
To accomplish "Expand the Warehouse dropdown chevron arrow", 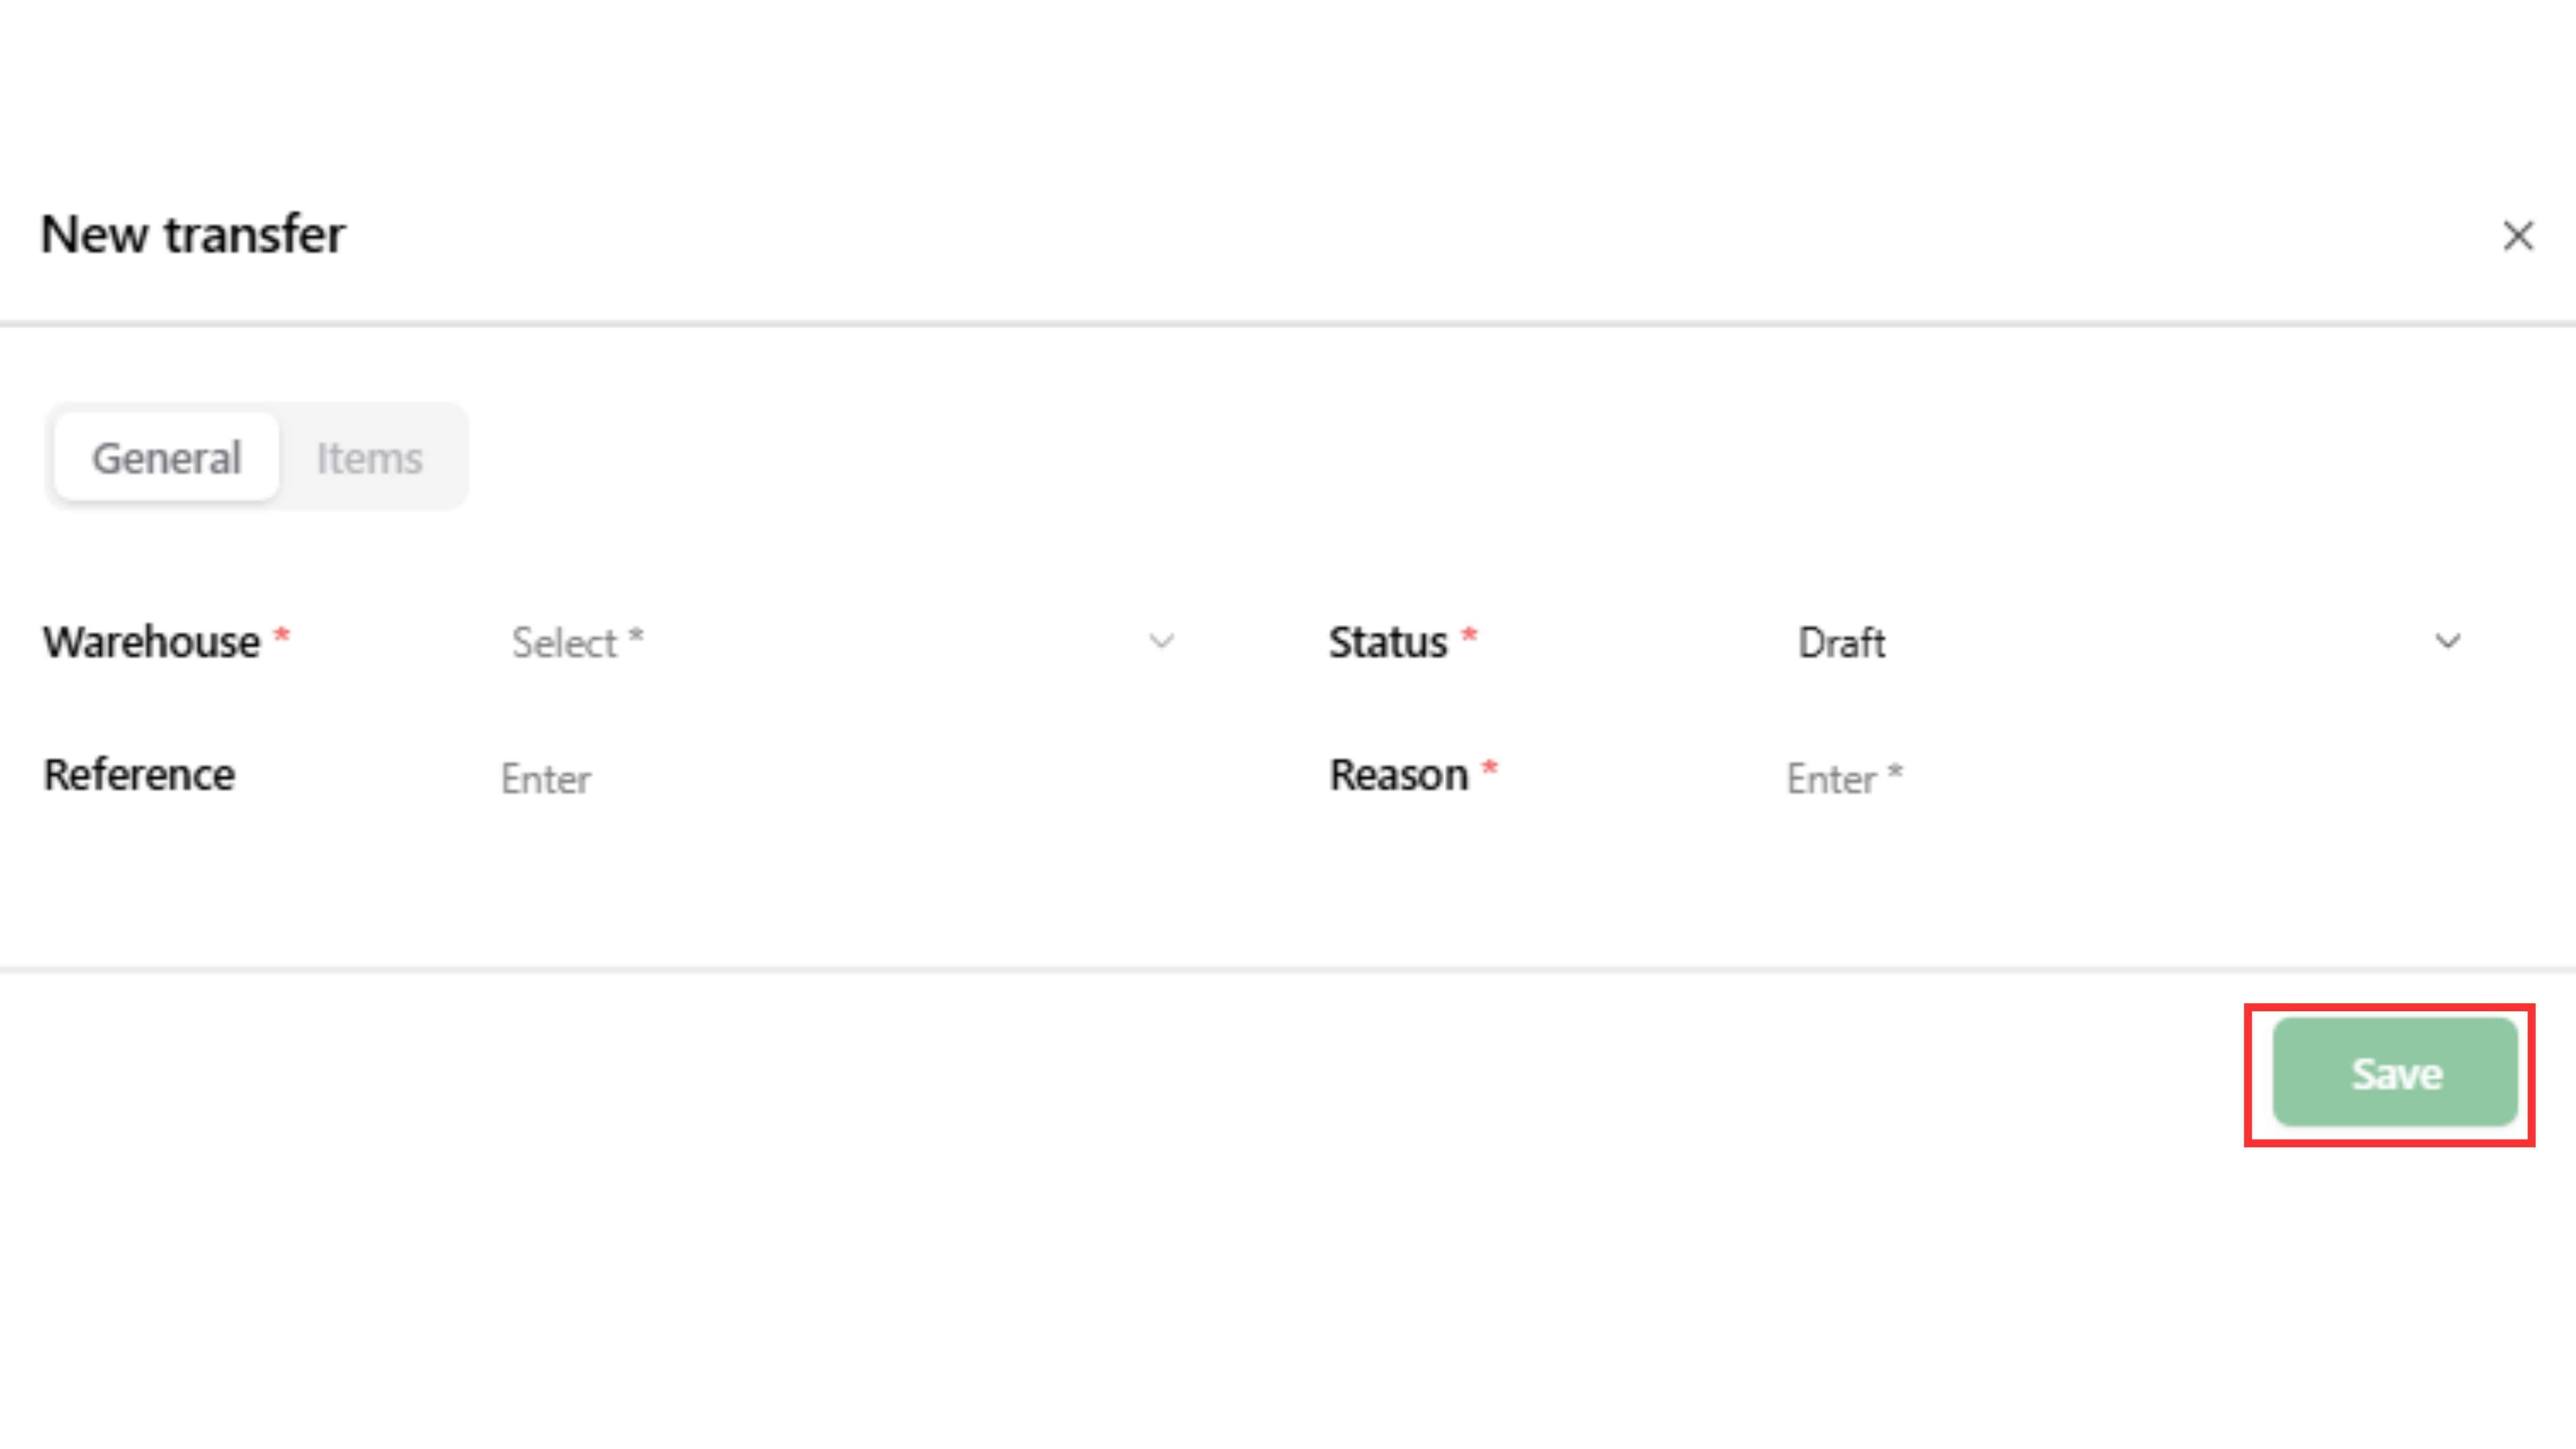I will point(1161,641).
